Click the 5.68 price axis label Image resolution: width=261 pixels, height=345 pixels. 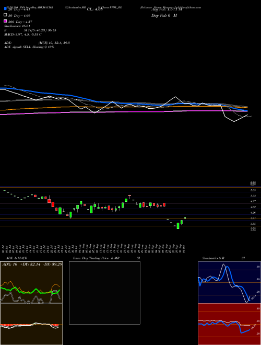pos(253,190)
